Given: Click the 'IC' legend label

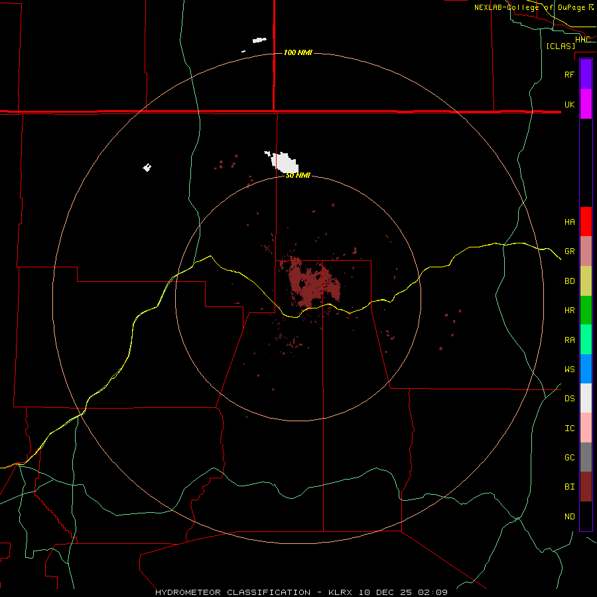Looking at the screenshot, I should click(569, 429).
